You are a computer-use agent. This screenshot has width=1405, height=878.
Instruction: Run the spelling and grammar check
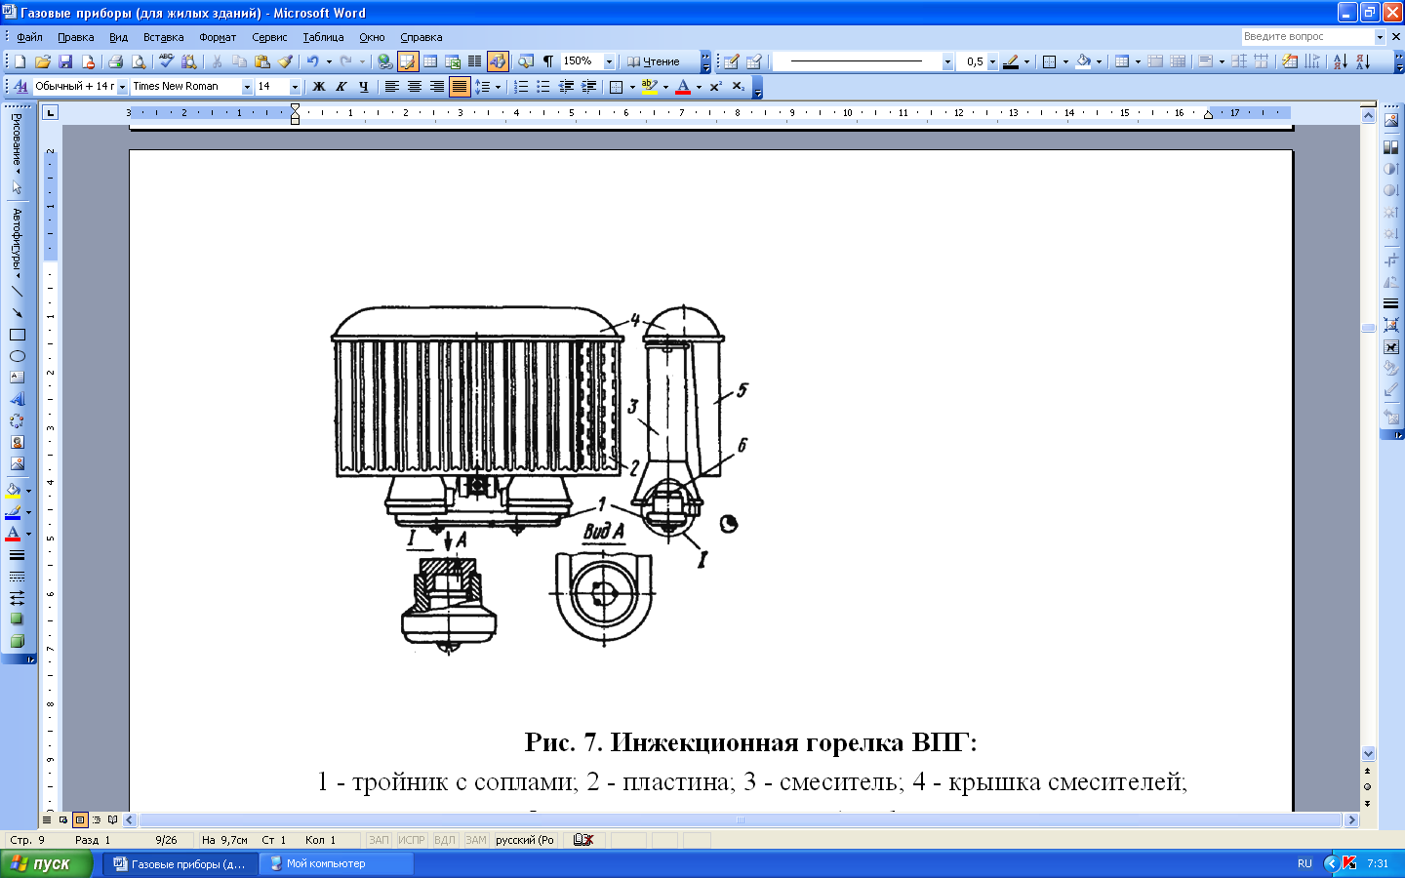166,61
